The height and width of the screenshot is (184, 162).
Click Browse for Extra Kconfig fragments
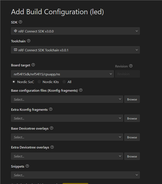pyautogui.click(x=132, y=118)
